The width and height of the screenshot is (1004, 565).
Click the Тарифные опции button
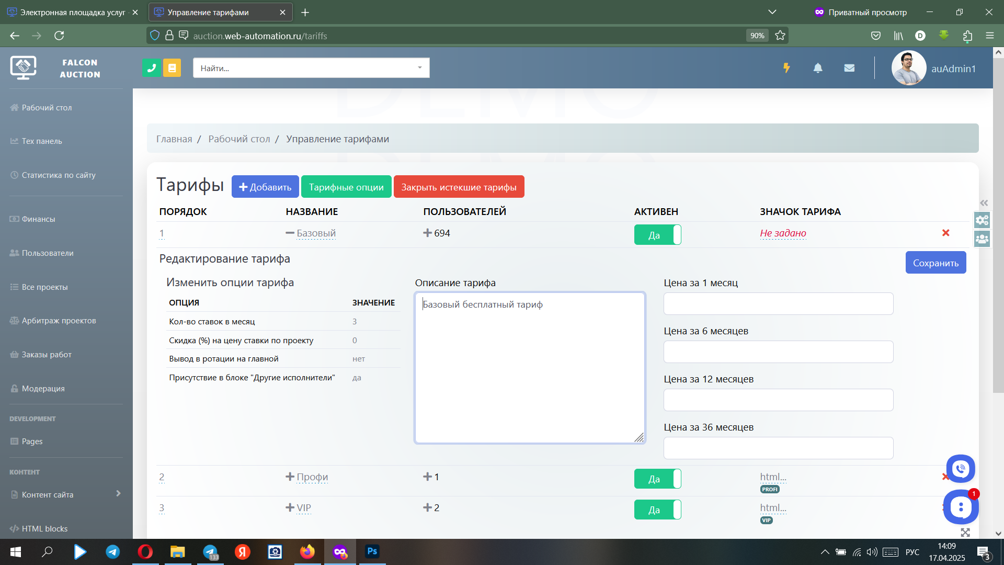point(346,187)
